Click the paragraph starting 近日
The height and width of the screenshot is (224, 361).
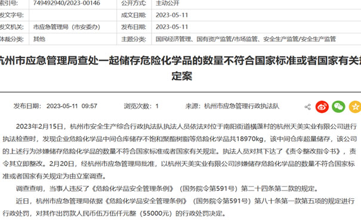coord(178,207)
